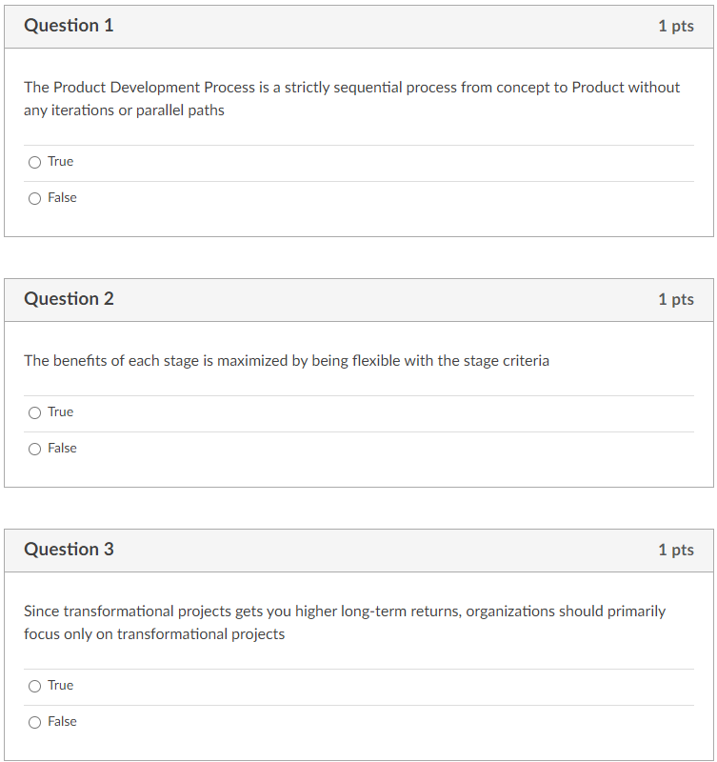Select True for Question 1
717x762 pixels.
pos(34,162)
